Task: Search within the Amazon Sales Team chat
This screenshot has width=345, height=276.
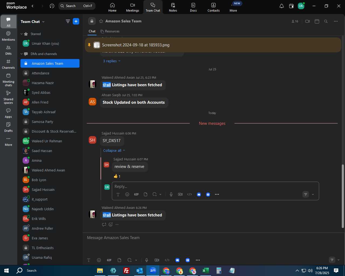Action: (x=326, y=21)
